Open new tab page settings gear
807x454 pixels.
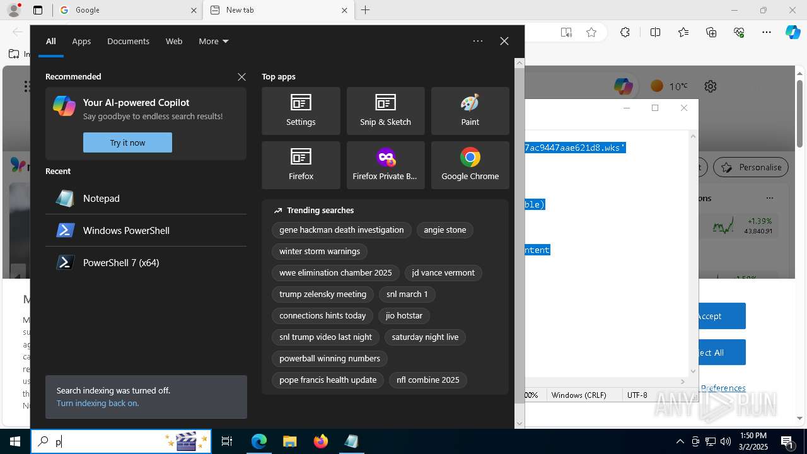pos(711,86)
